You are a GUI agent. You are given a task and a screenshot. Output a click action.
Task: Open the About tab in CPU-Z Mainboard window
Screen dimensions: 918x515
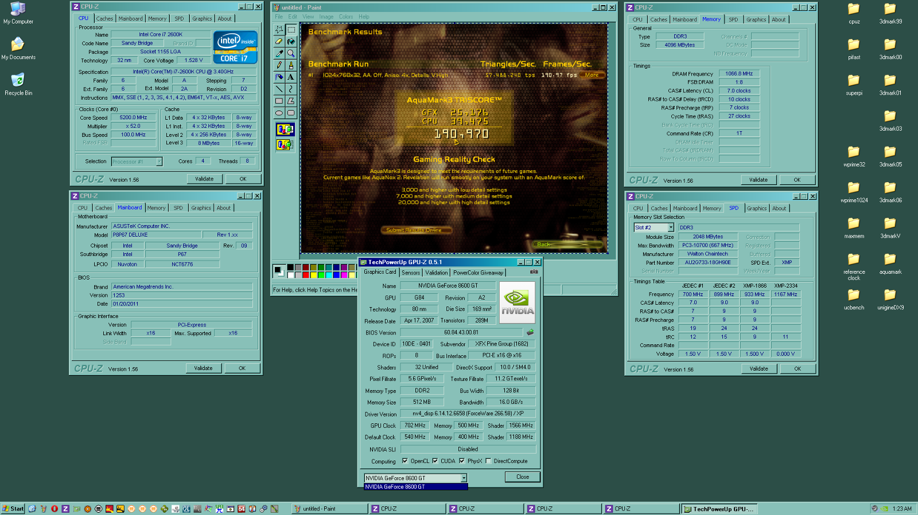point(224,208)
